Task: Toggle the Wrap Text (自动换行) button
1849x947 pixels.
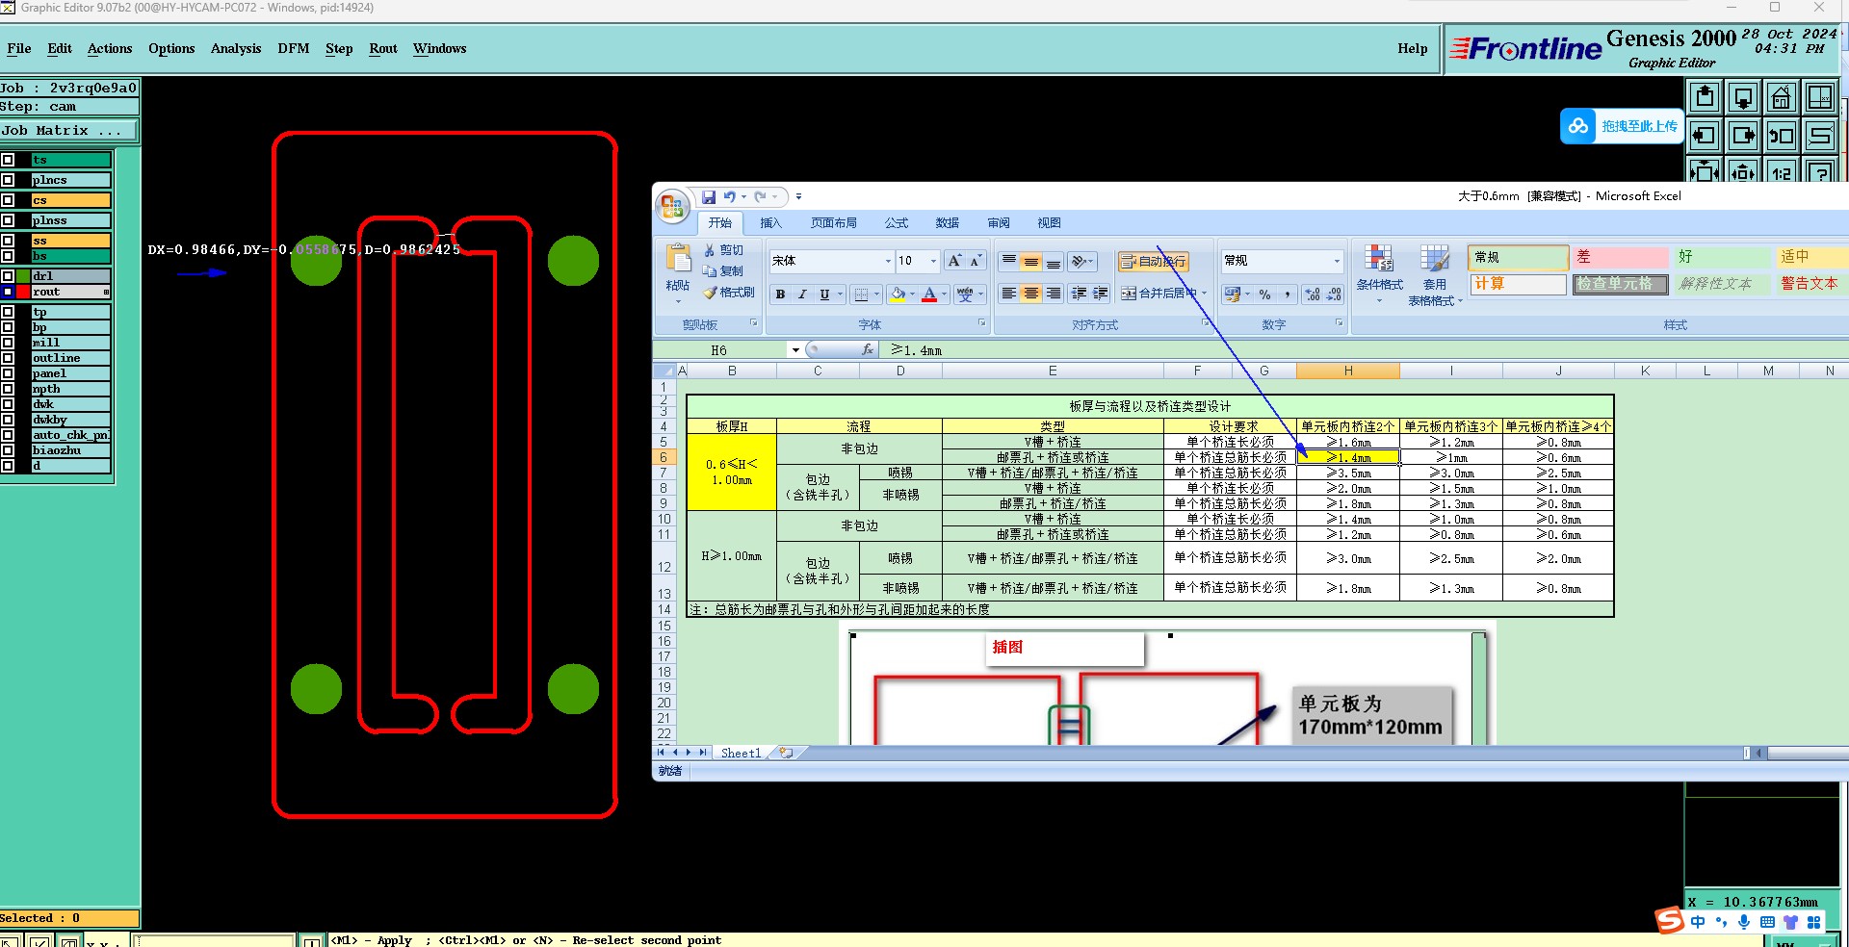Action: point(1153,262)
